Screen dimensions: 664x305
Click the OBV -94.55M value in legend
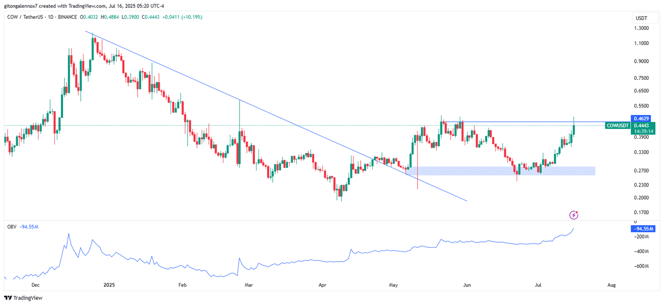(x=29, y=227)
